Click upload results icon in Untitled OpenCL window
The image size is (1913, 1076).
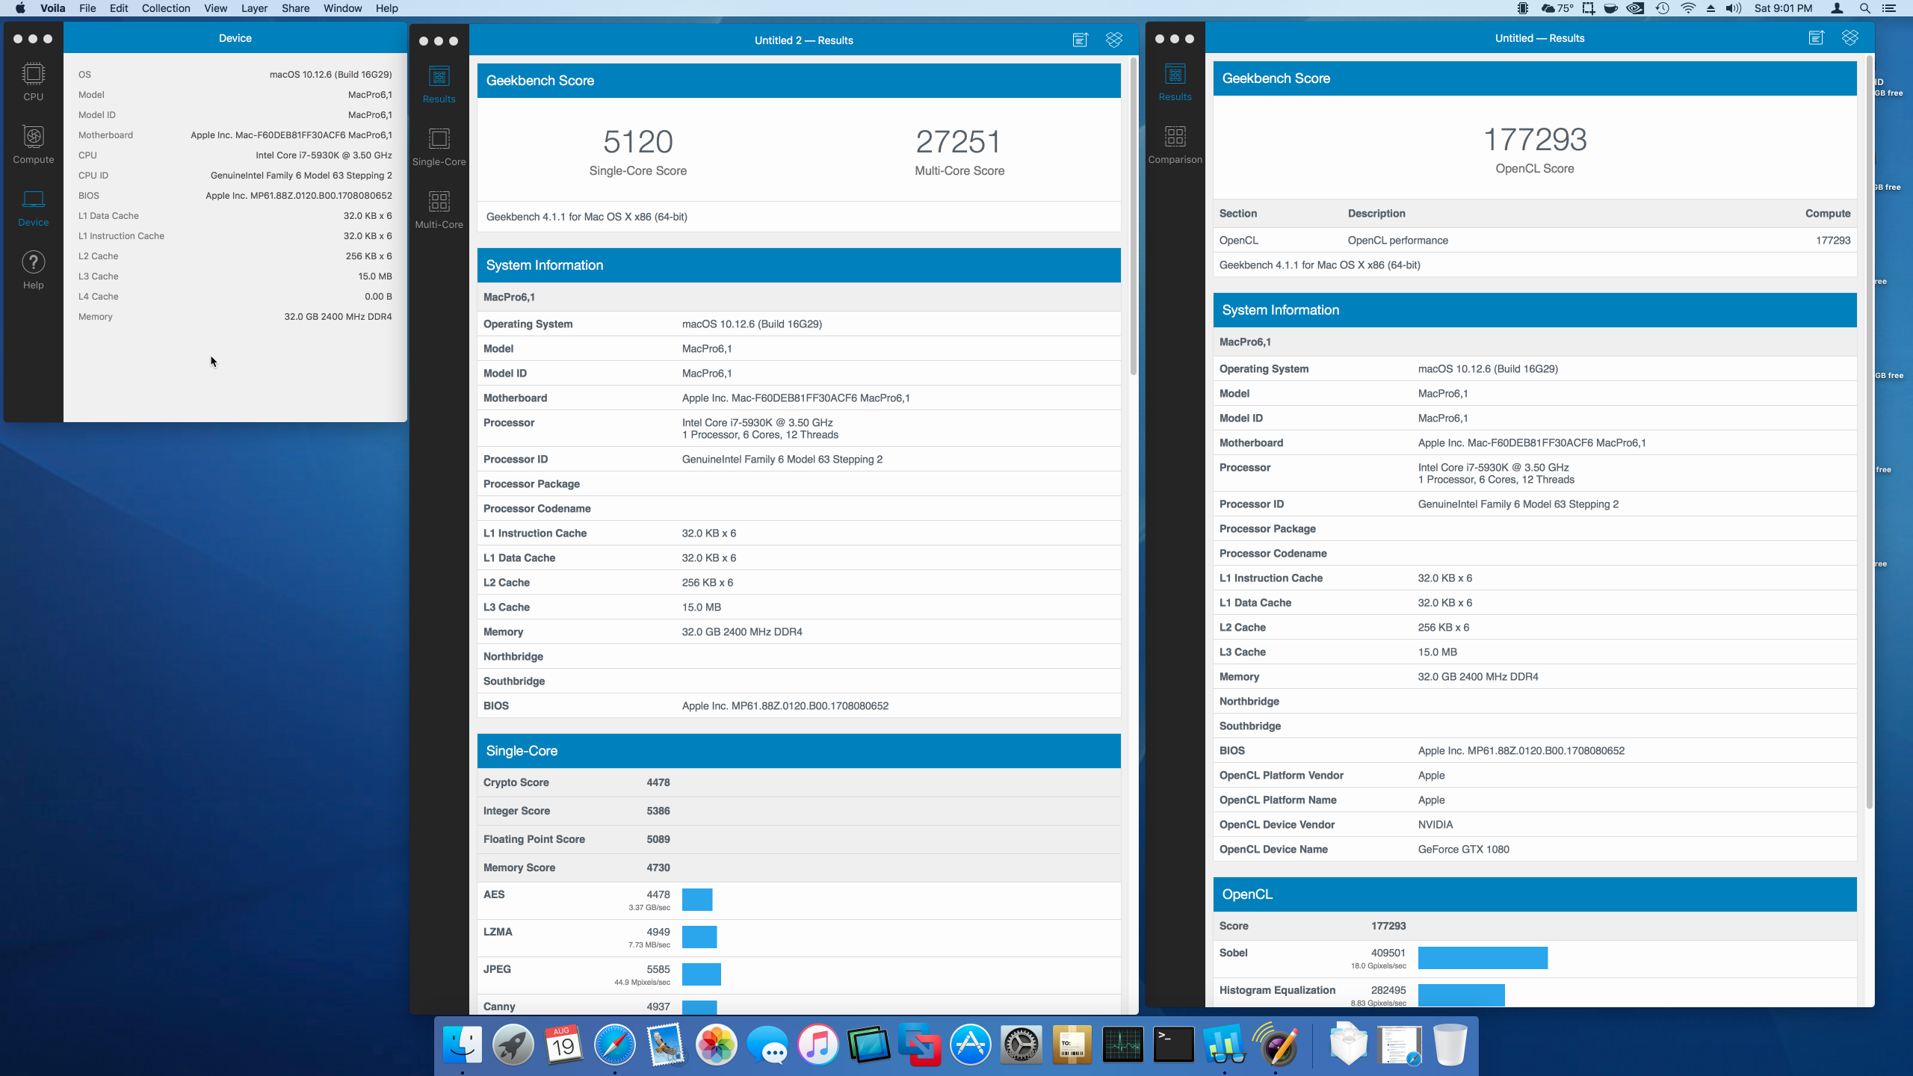pyautogui.click(x=1817, y=38)
